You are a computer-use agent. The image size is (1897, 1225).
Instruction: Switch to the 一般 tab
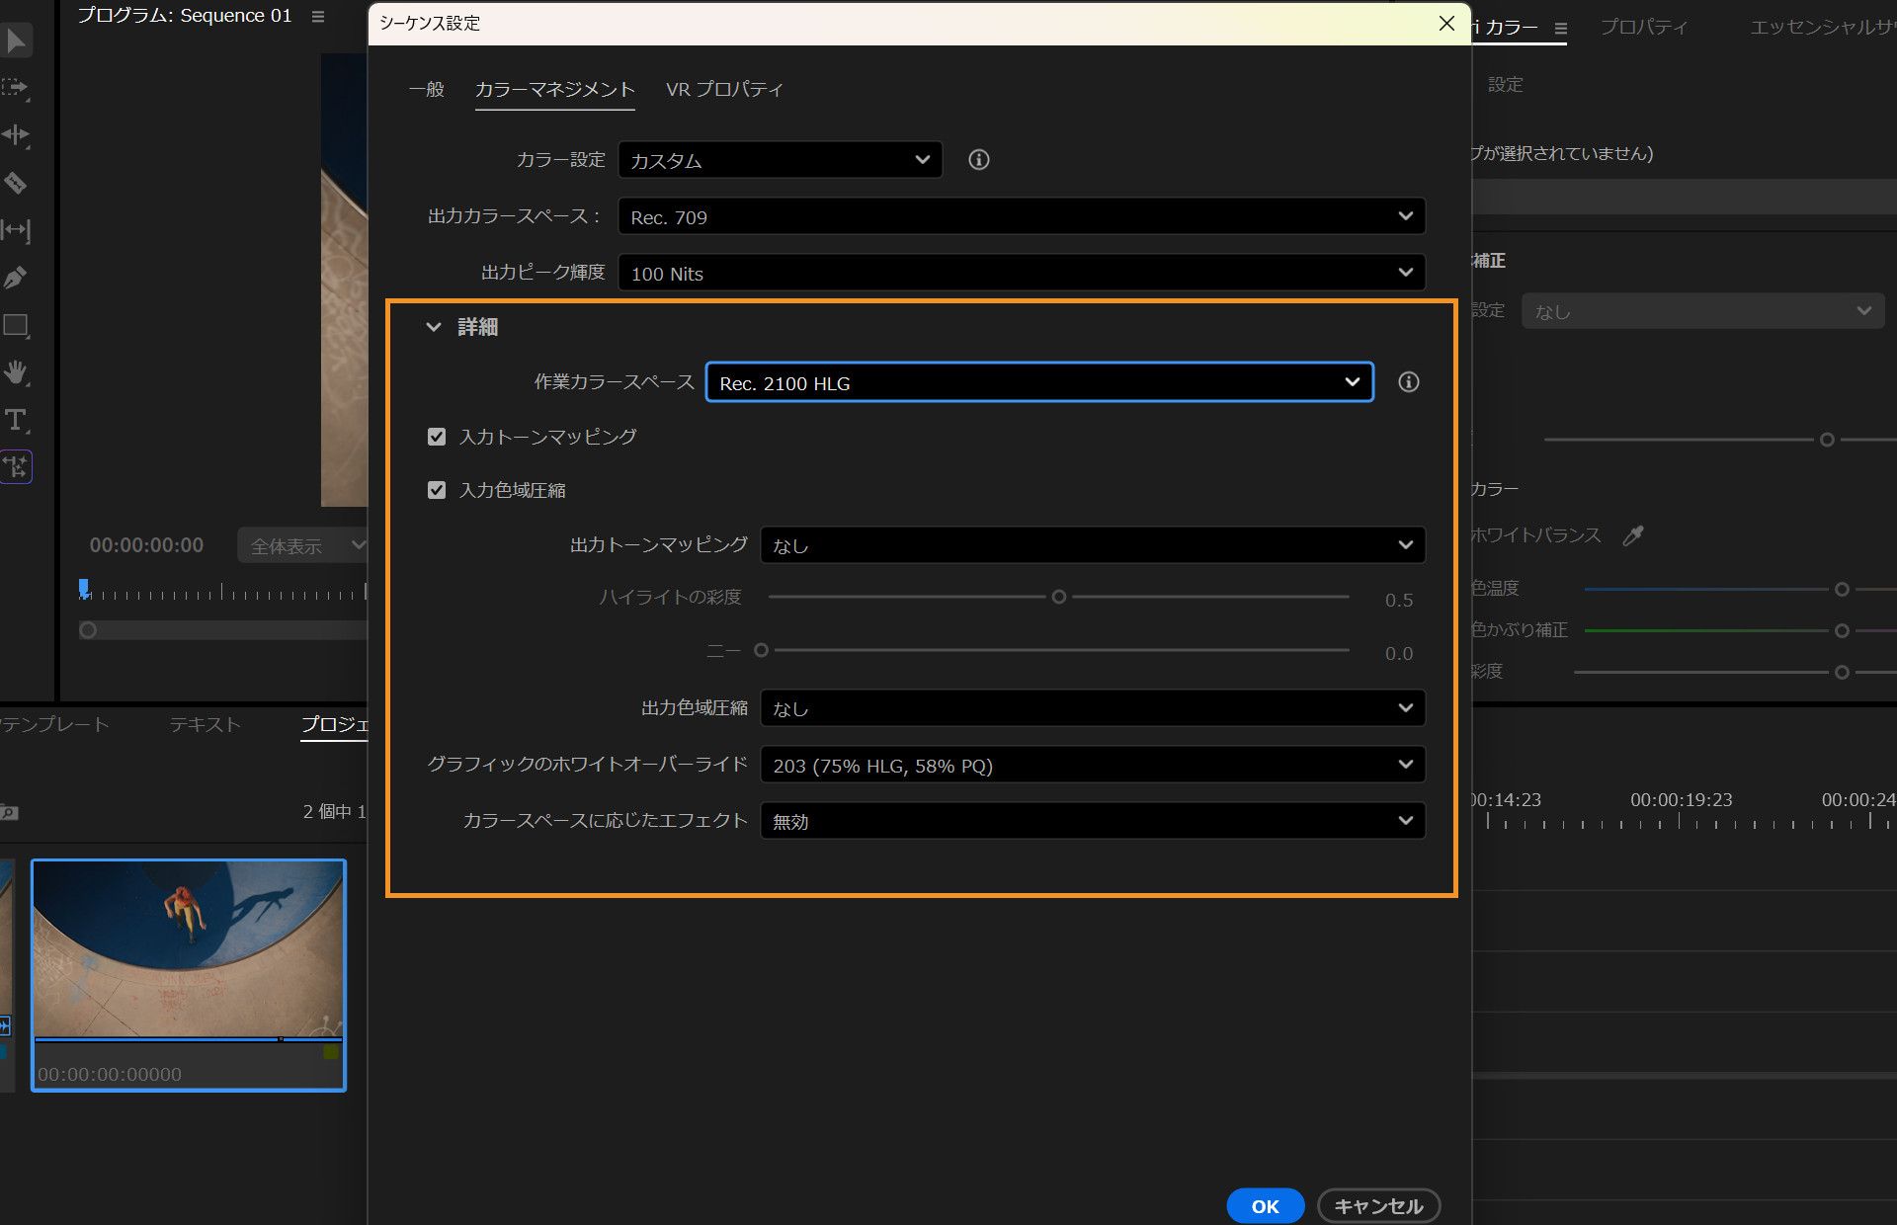(425, 89)
